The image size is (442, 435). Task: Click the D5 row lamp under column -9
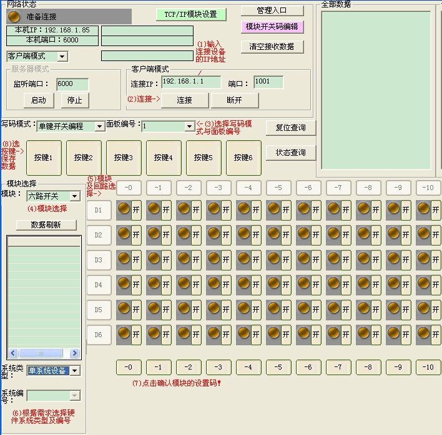[393, 308]
